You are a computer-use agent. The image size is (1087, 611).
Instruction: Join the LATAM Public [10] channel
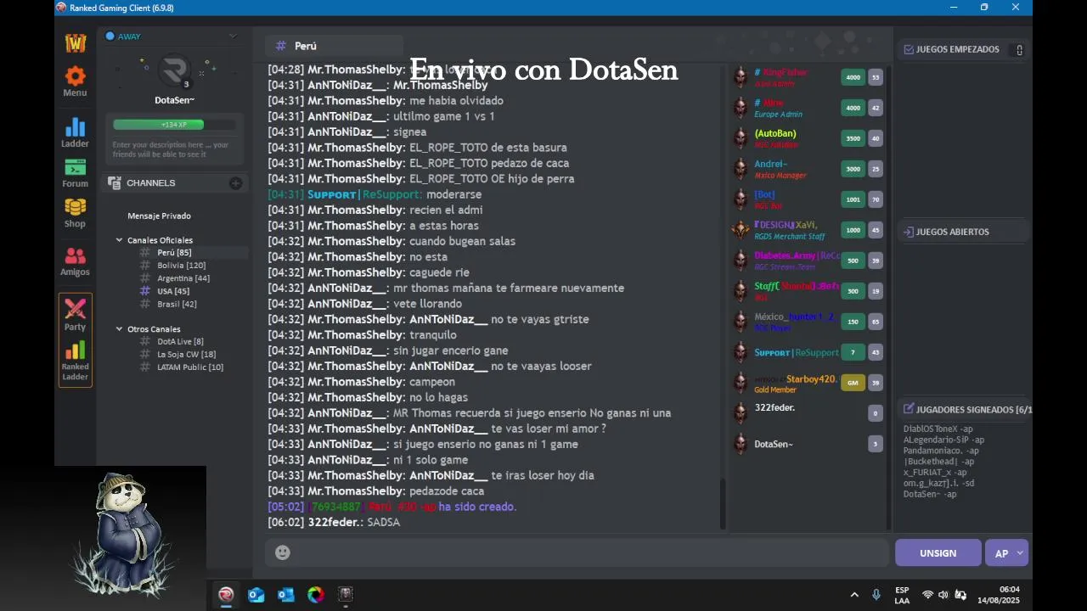[190, 367]
